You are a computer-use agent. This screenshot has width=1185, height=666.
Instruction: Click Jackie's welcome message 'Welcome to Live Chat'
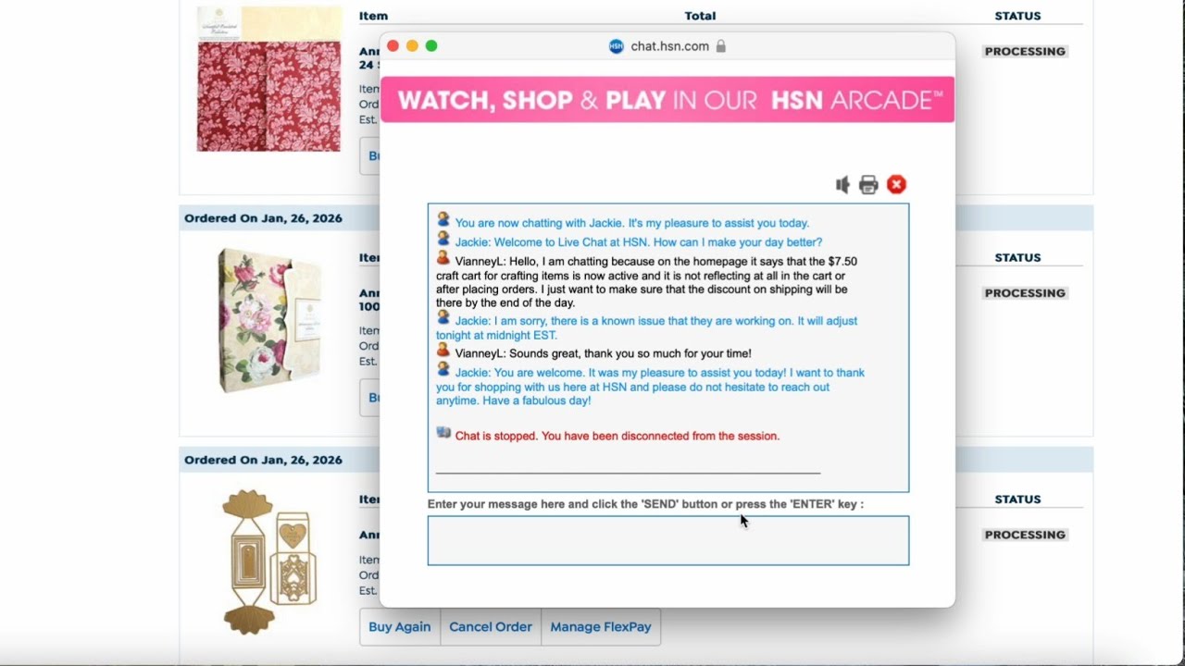[639, 242]
